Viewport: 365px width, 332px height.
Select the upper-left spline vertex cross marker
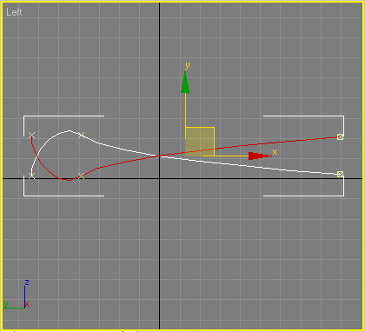[31, 136]
